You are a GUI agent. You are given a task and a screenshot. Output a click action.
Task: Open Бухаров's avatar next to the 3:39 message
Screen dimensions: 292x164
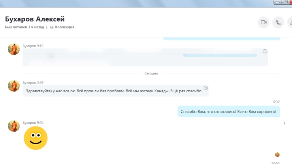(x=14, y=86)
